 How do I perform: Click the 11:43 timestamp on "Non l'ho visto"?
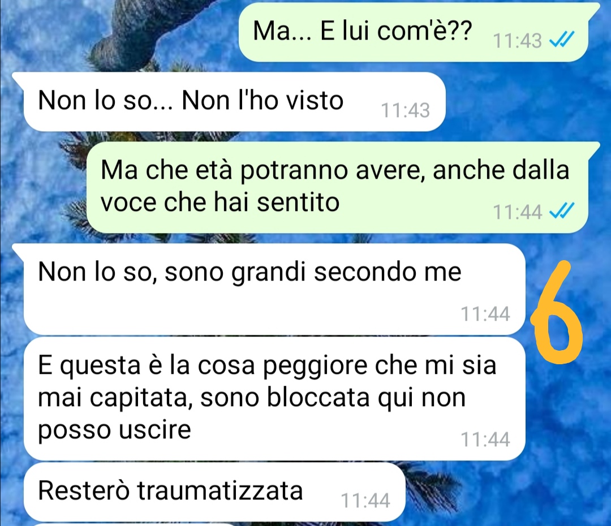coord(405,110)
